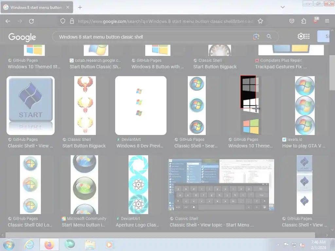Click the scroll right arrow of horizontal scrollbar

coord(327,235)
